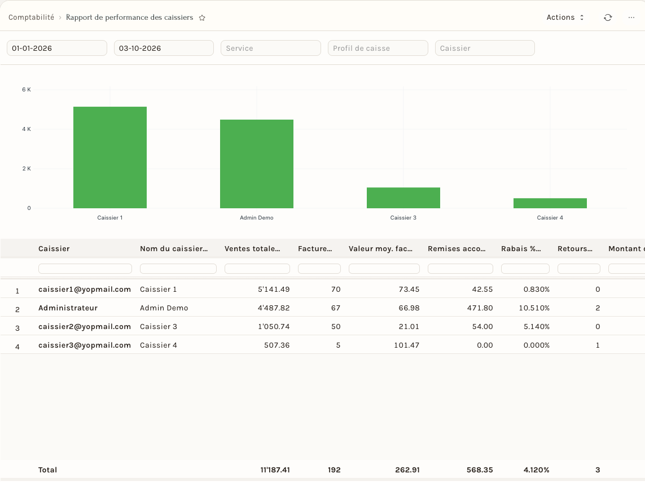The image size is (645, 482).
Task: Edit the start date 01-01-2026 field
Action: (57, 48)
